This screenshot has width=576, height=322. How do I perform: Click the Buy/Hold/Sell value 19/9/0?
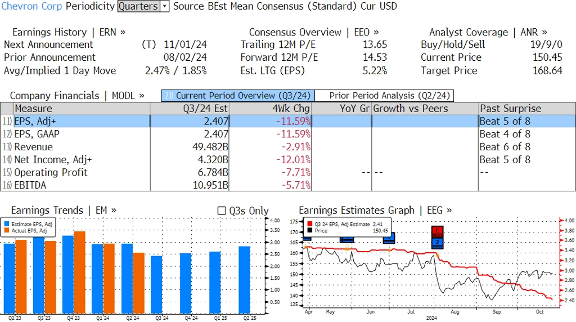[546, 44]
